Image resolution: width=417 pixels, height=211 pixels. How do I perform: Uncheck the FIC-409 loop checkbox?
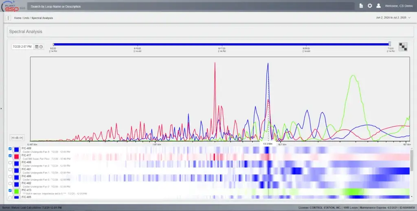point(10,149)
